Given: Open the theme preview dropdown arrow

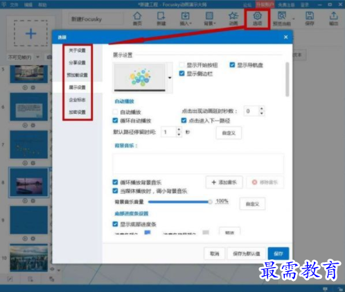Looking at the screenshot, I should (170, 78).
